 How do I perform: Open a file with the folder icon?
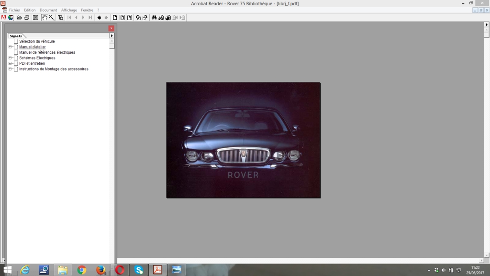click(19, 18)
